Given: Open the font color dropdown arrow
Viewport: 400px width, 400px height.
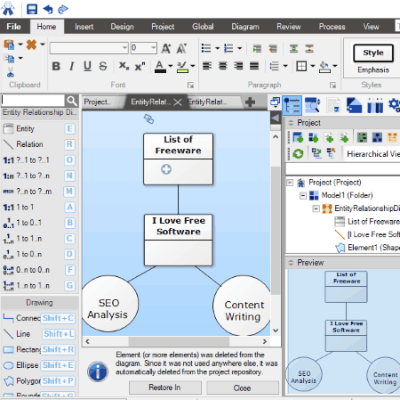Looking at the screenshot, I should pos(171,66).
